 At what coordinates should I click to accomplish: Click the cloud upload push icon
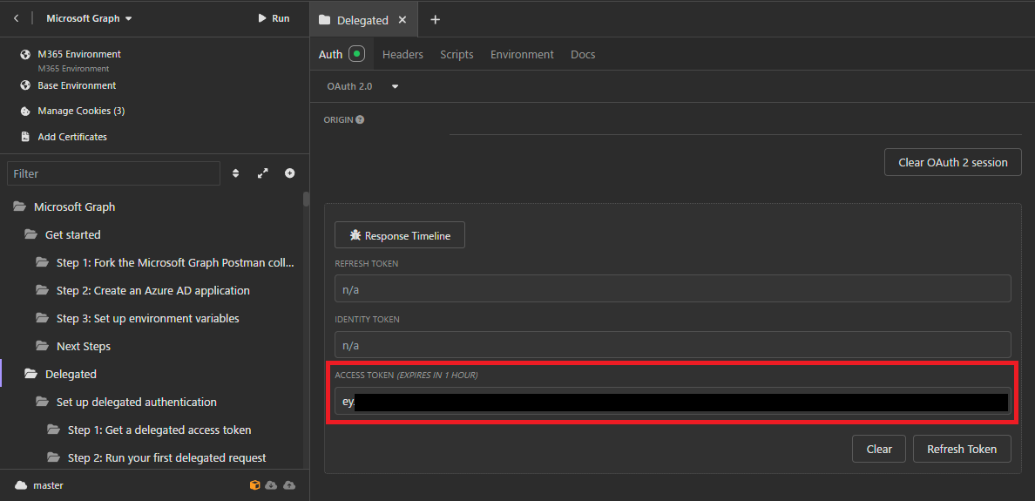pyautogui.click(x=289, y=485)
